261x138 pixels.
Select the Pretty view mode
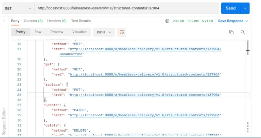click(20, 32)
